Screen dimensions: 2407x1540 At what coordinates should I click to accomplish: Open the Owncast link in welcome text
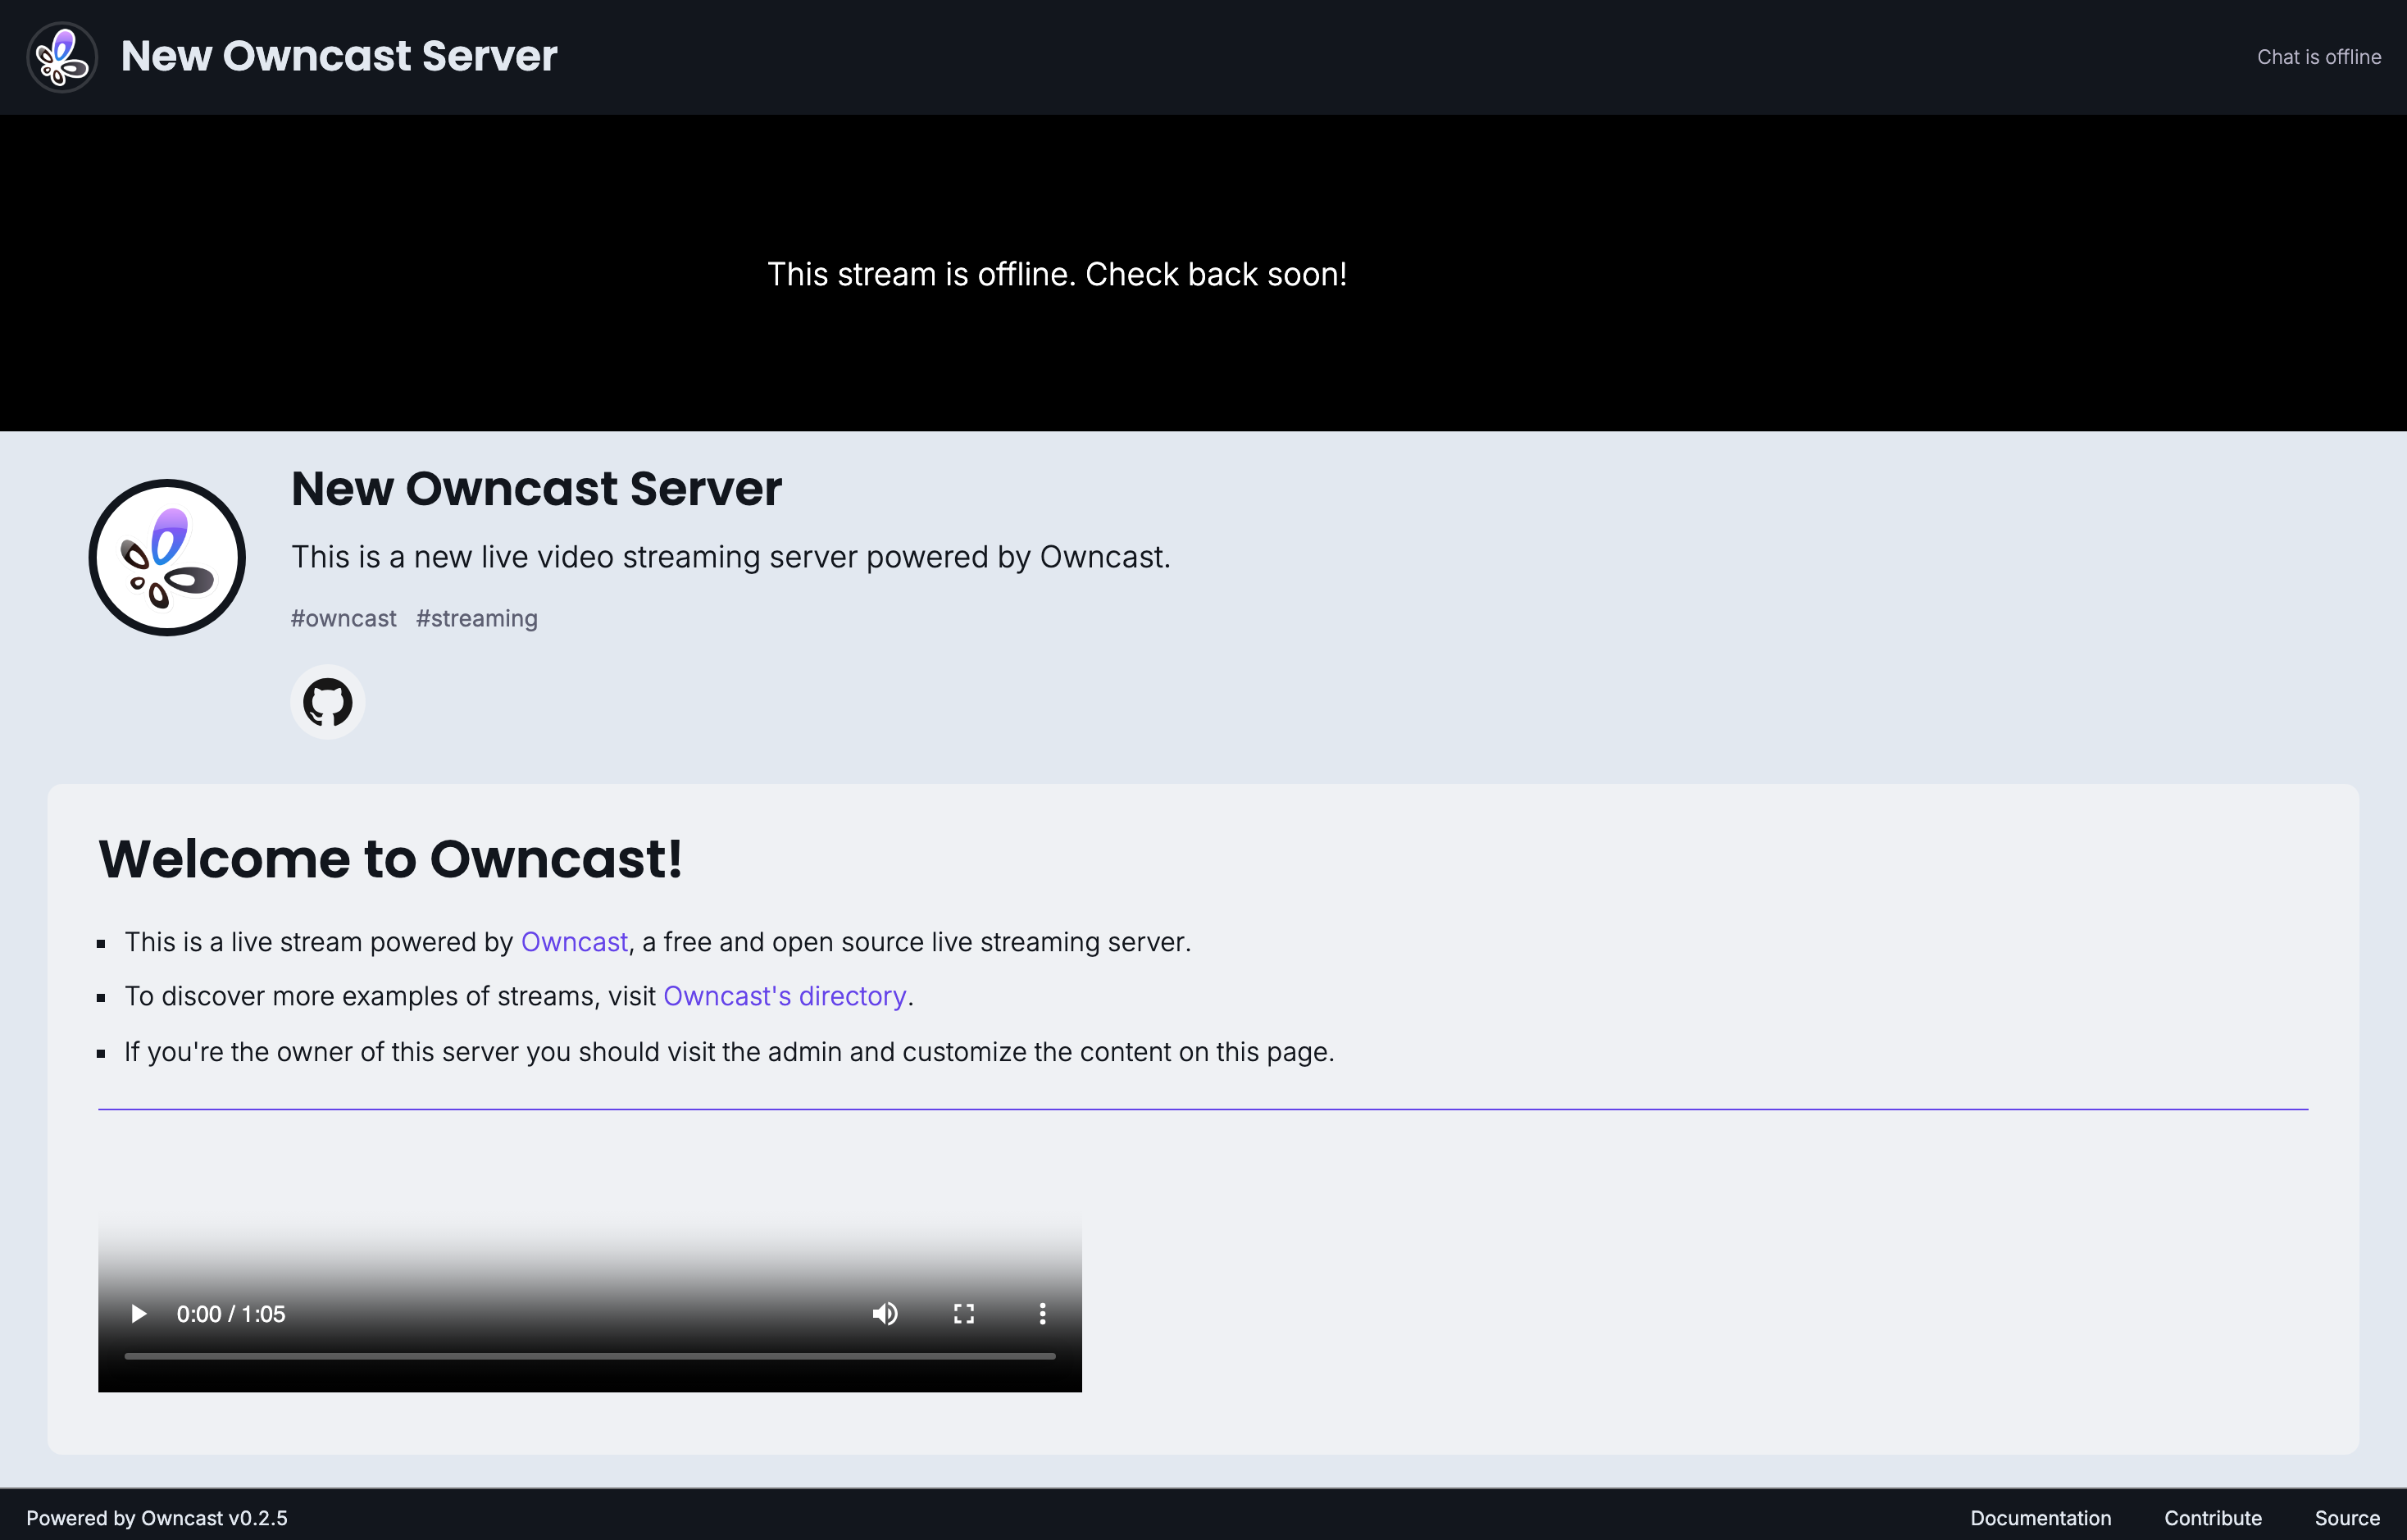pos(575,942)
